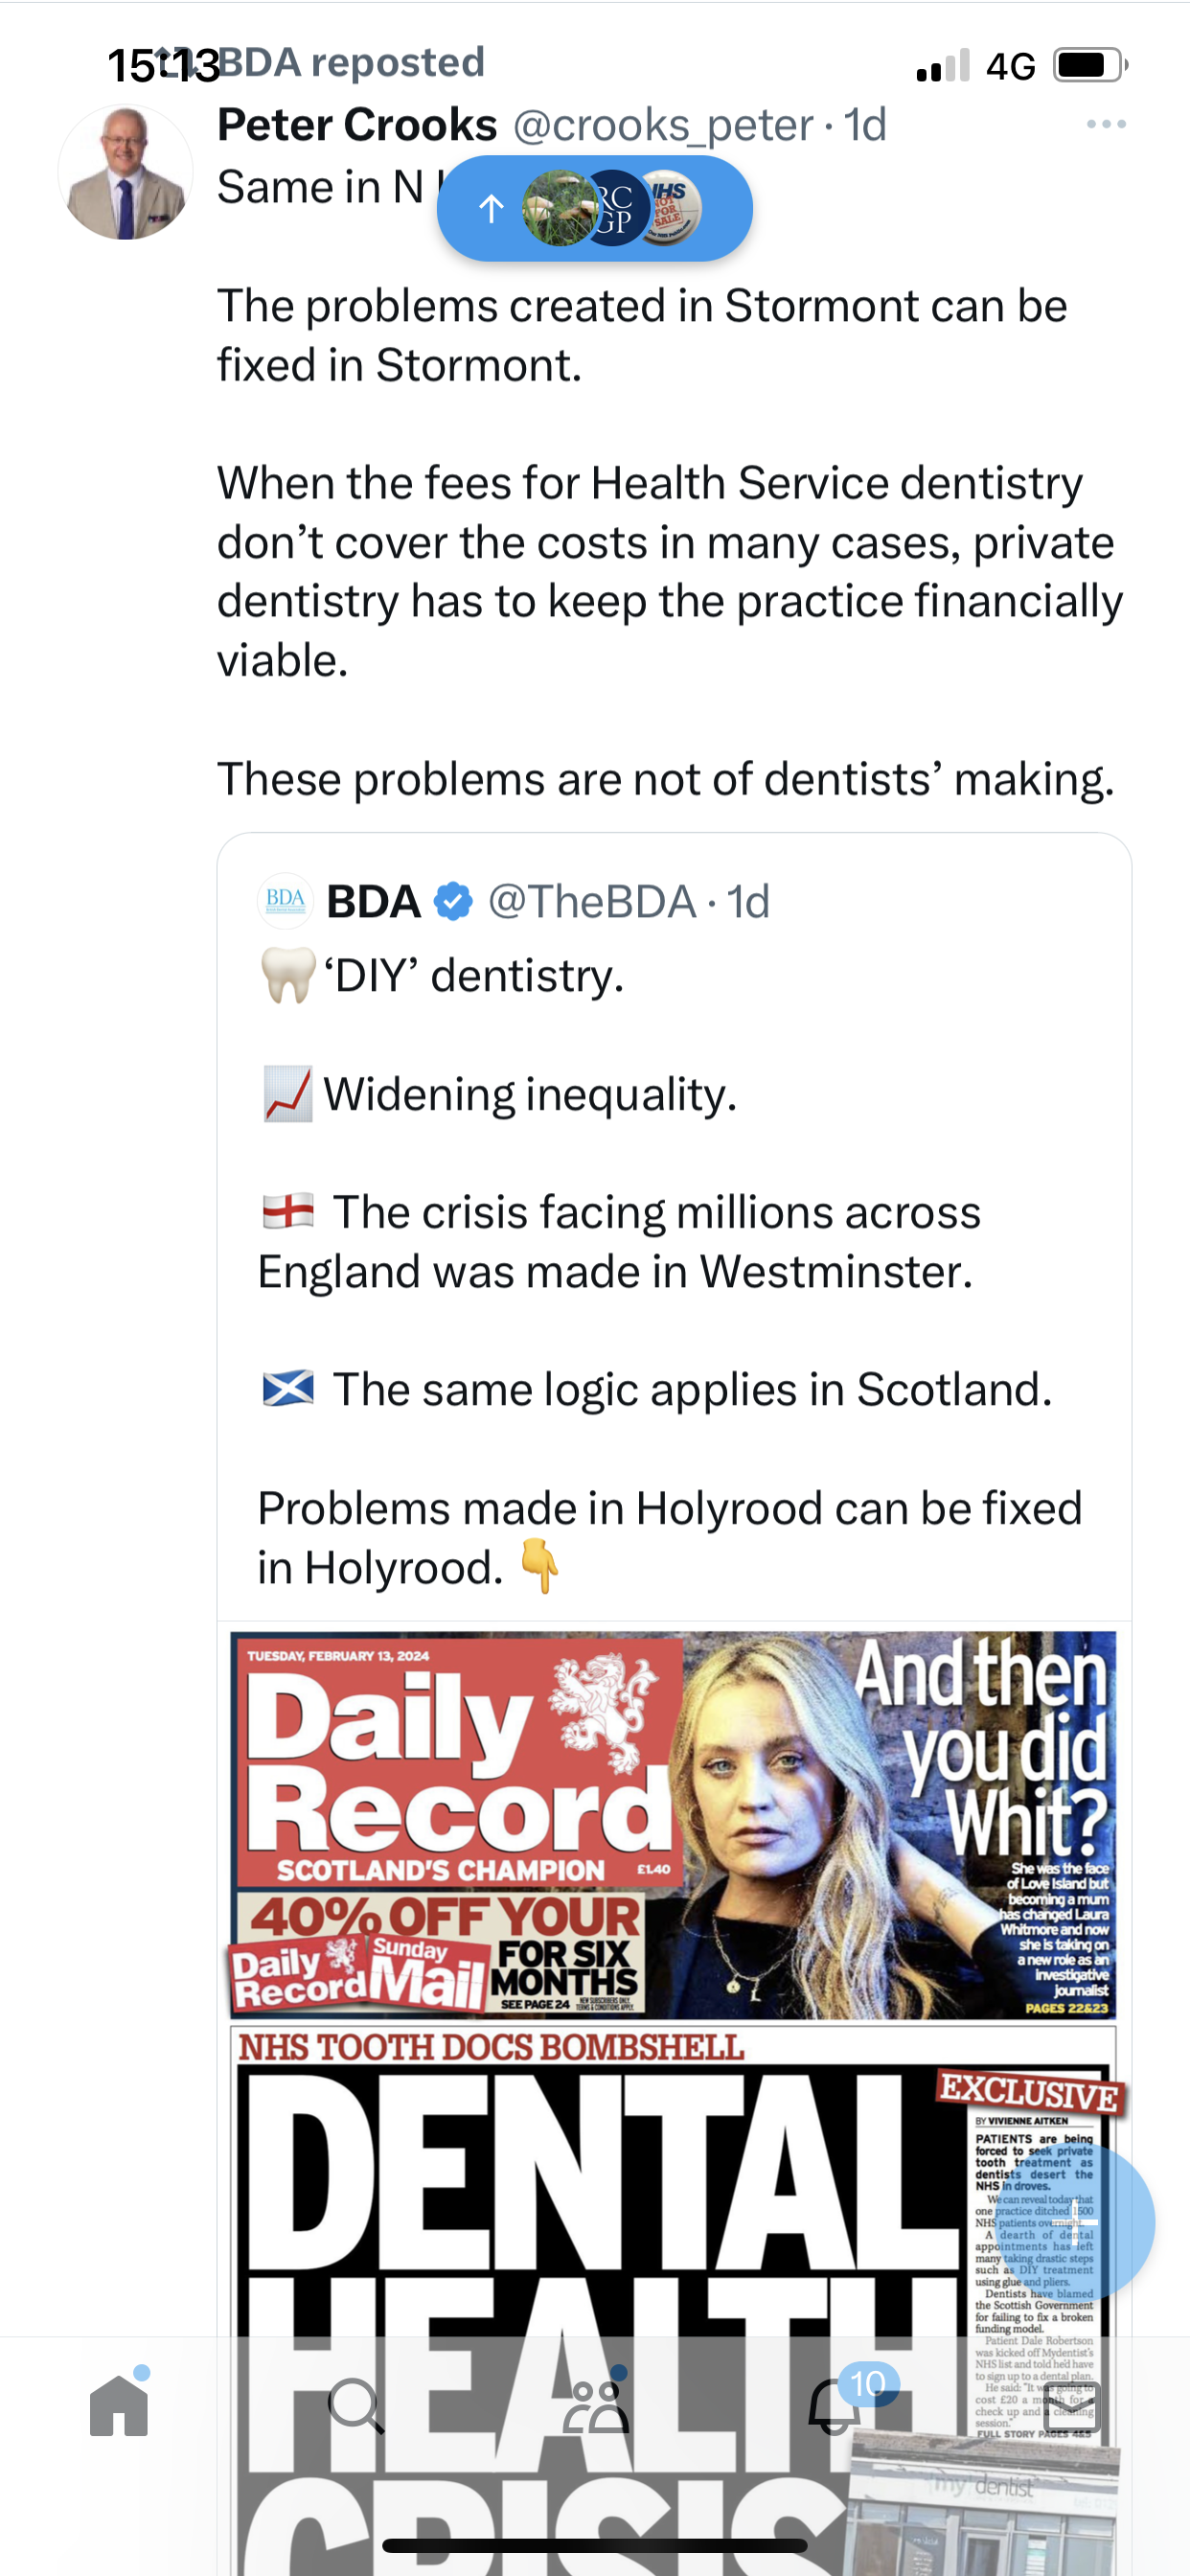The width and height of the screenshot is (1190, 2576).
Task: Tap the BDA reposted label
Action: (x=350, y=62)
